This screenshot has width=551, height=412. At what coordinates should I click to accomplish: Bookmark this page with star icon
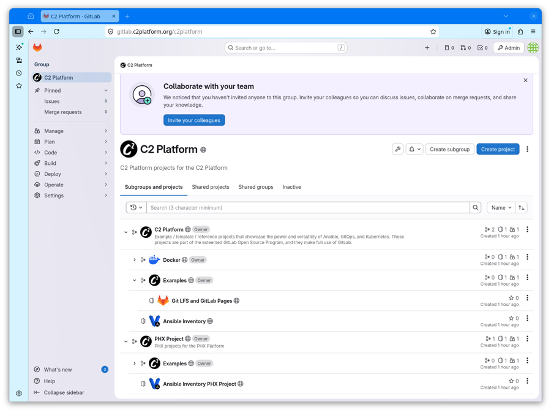point(433,32)
